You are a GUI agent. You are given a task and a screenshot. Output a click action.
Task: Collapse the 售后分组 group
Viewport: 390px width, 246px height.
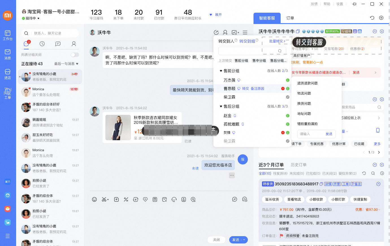pos(221,106)
